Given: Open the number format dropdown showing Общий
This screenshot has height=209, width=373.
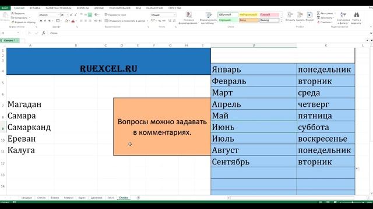Looking at the screenshot, I should pyautogui.click(x=175, y=15).
